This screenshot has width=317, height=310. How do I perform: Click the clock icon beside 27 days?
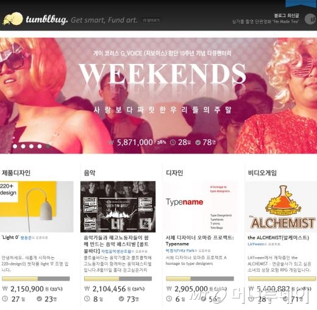tap(5, 298)
